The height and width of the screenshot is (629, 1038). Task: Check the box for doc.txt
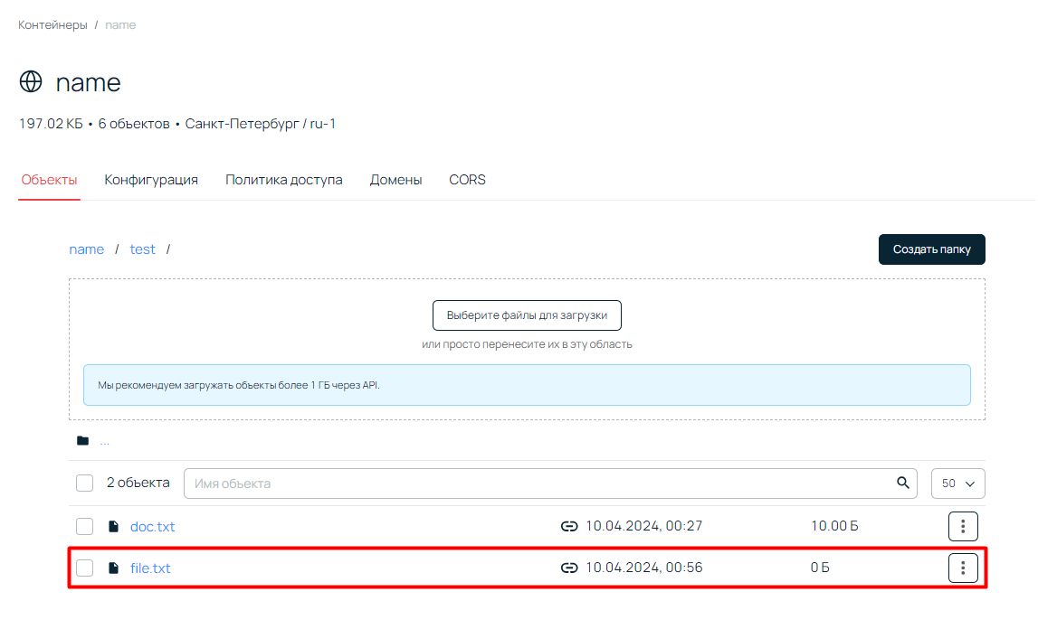click(85, 526)
